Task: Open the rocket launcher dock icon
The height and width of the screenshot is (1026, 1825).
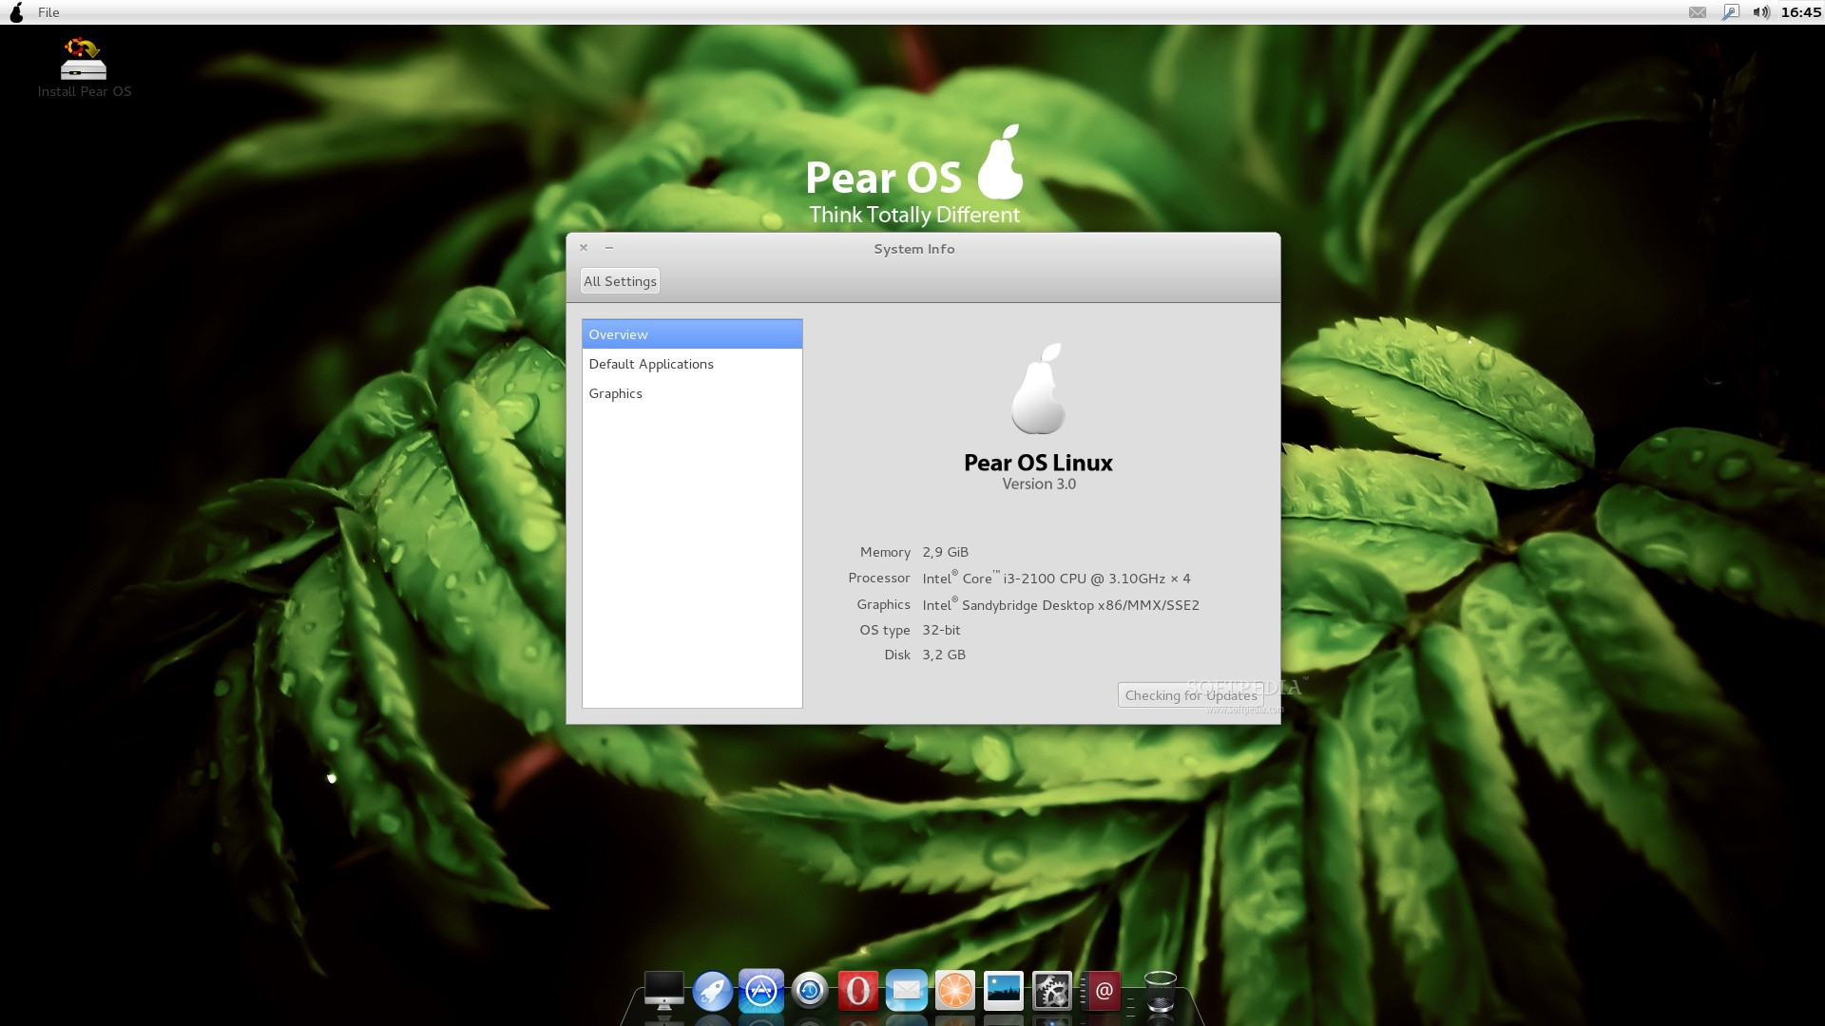Action: click(712, 991)
